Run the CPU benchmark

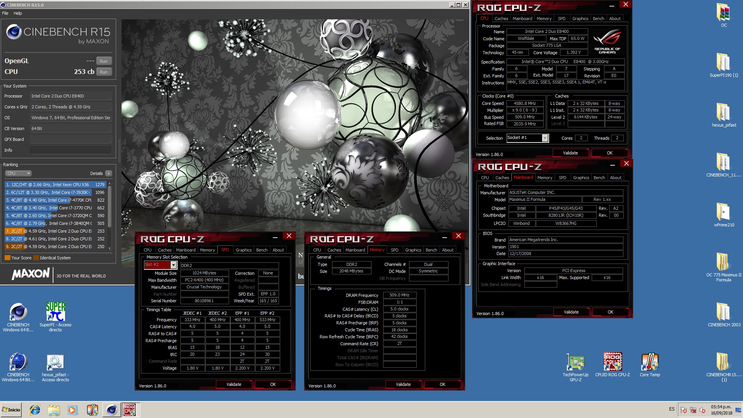click(104, 72)
